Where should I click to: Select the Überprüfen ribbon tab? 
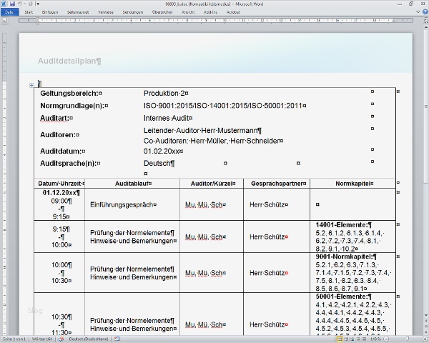162,12
